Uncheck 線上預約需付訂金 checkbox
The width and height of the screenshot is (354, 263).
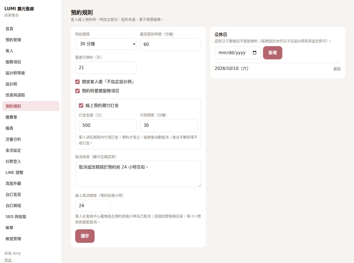pos(81,106)
